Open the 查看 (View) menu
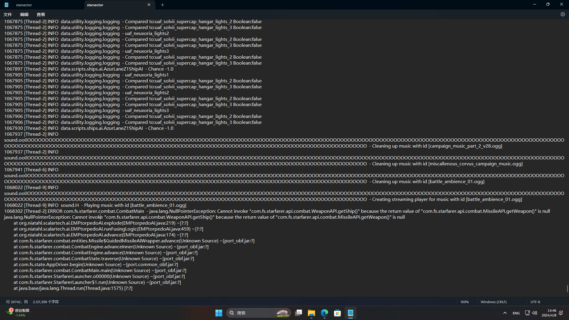Screen dimensions: 569x320 coord(41,14)
